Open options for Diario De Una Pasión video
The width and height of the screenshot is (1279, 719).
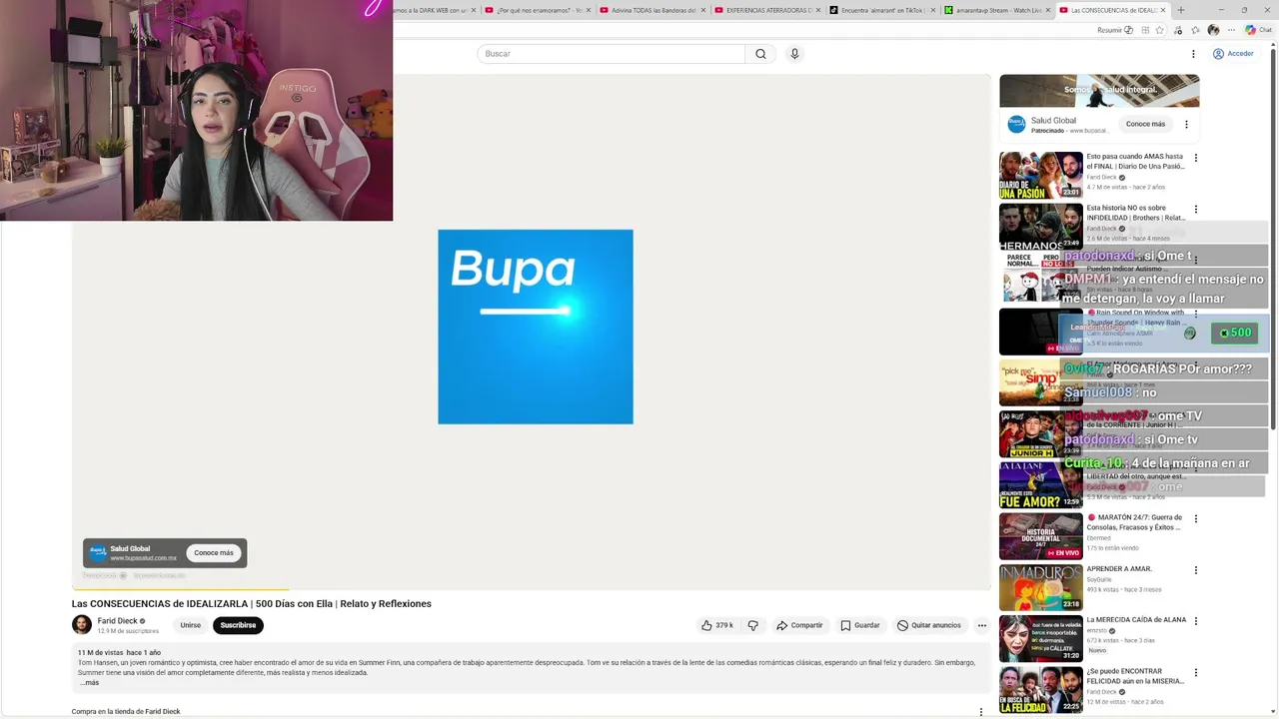pos(1196,158)
